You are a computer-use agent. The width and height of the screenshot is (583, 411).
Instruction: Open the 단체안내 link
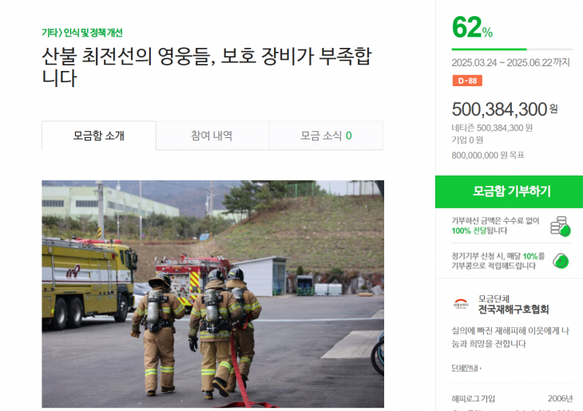pyautogui.click(x=466, y=368)
